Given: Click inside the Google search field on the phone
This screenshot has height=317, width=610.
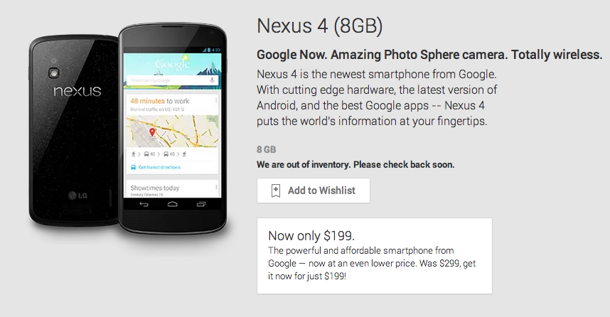Looking at the screenshot, I should (x=168, y=80).
